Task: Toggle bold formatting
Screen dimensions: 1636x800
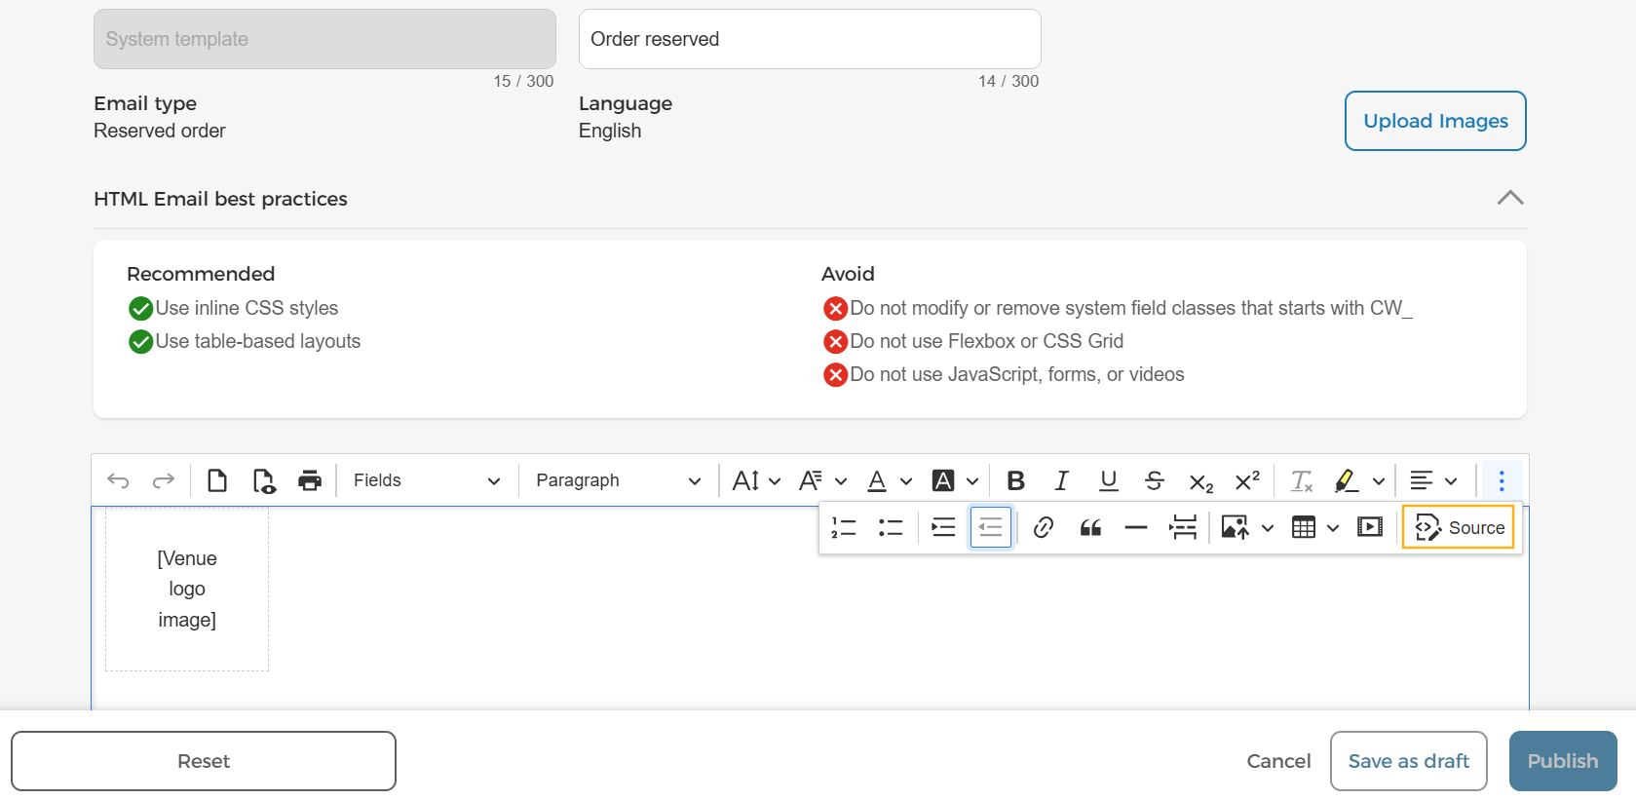Action: [x=1015, y=480]
